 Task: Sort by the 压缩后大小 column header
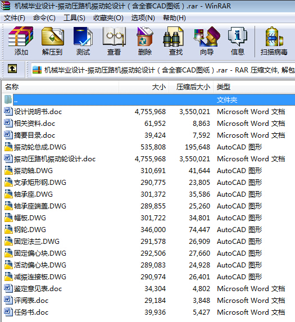coord(191,87)
